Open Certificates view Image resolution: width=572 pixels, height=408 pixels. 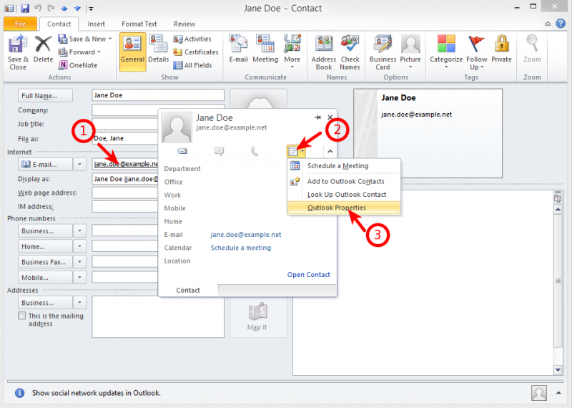click(196, 52)
